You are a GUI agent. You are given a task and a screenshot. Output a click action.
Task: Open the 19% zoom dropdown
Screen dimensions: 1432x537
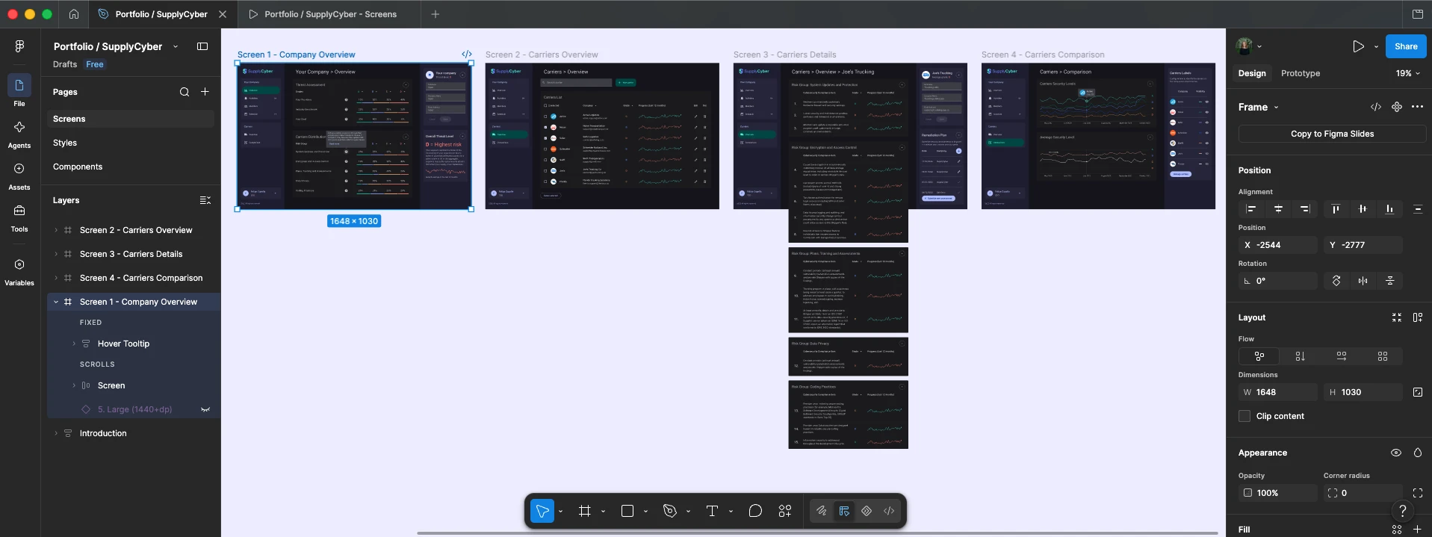1407,73
